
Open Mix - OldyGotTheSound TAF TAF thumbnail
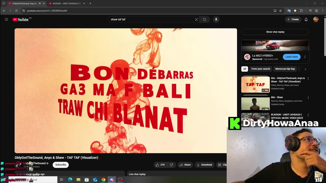[255, 85]
